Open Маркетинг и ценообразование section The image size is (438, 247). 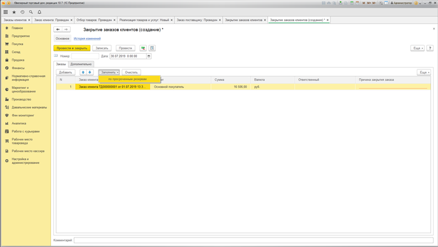[x=24, y=89]
